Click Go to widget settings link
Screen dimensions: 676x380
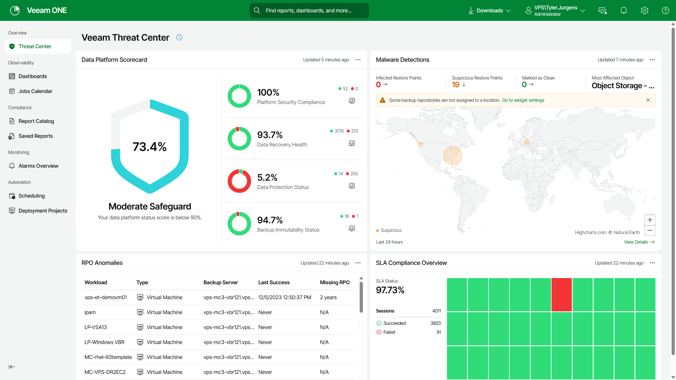[x=523, y=100]
